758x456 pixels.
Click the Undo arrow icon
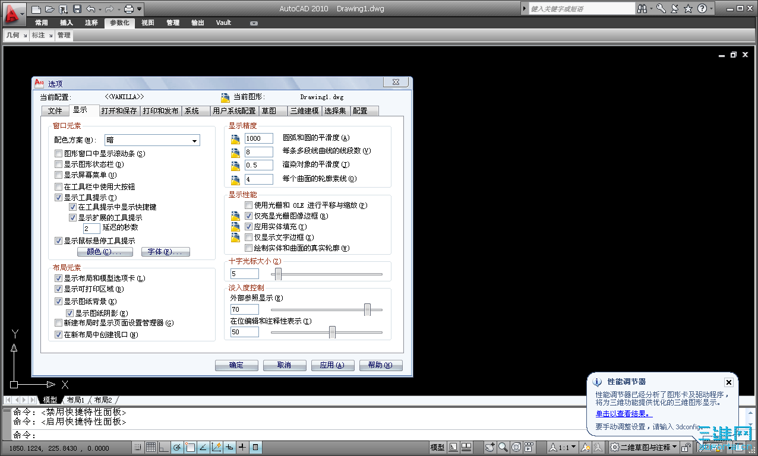click(x=90, y=9)
